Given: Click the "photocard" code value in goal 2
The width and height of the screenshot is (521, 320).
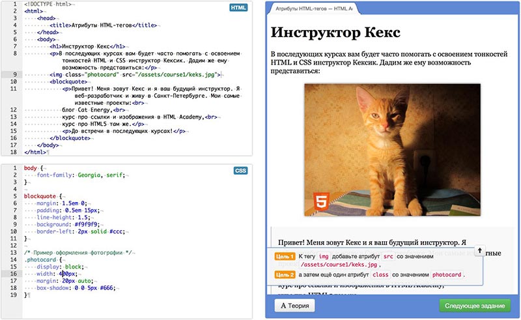Looking at the screenshot, I should click(447, 275).
